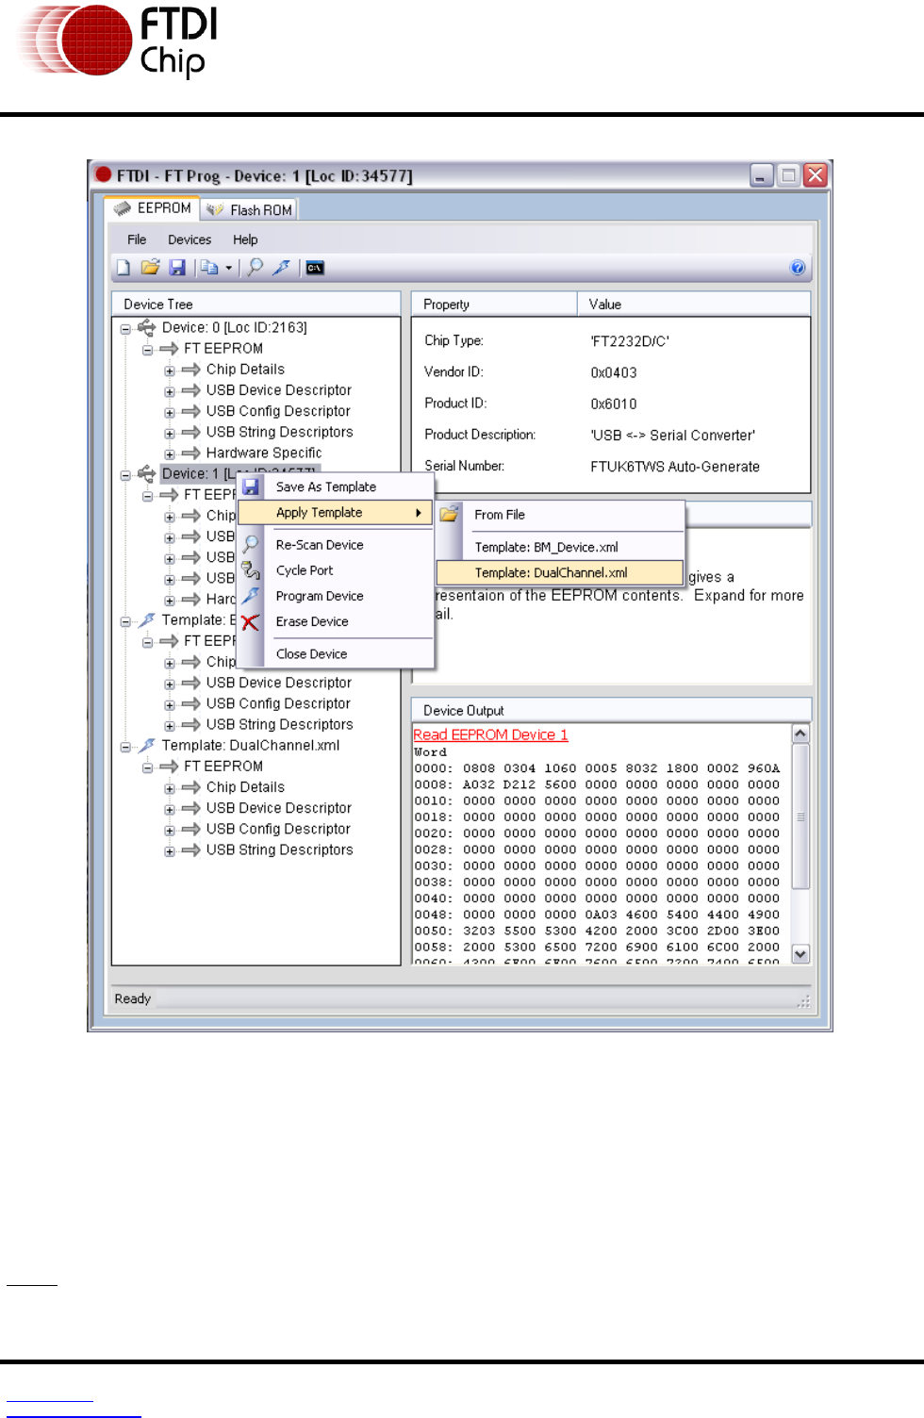Collapse the Template: DualChannel.xml node

click(x=125, y=747)
